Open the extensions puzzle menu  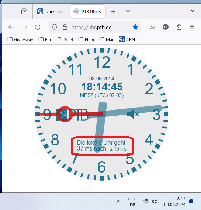pos(179,27)
